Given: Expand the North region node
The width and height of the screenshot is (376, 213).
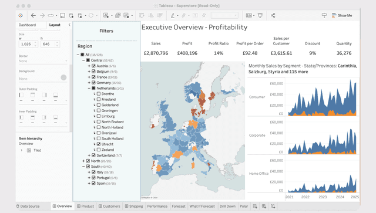Looking at the screenshot, I should tap(83, 161).
